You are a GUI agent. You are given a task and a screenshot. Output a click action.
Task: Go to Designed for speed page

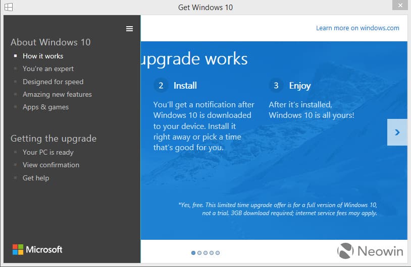click(x=53, y=82)
